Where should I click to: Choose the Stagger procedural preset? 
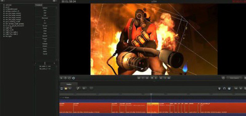45,38
